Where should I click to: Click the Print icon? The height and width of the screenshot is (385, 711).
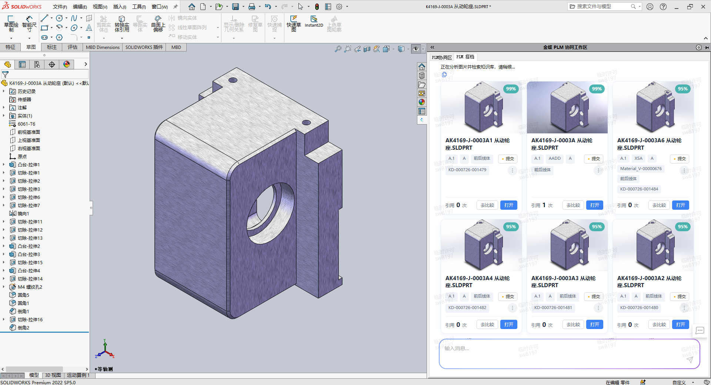252,7
